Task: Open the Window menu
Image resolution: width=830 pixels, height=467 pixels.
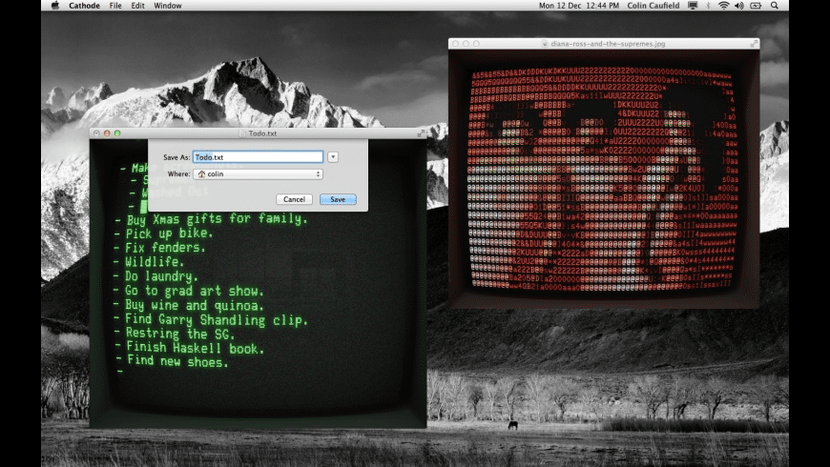Action: [168, 6]
